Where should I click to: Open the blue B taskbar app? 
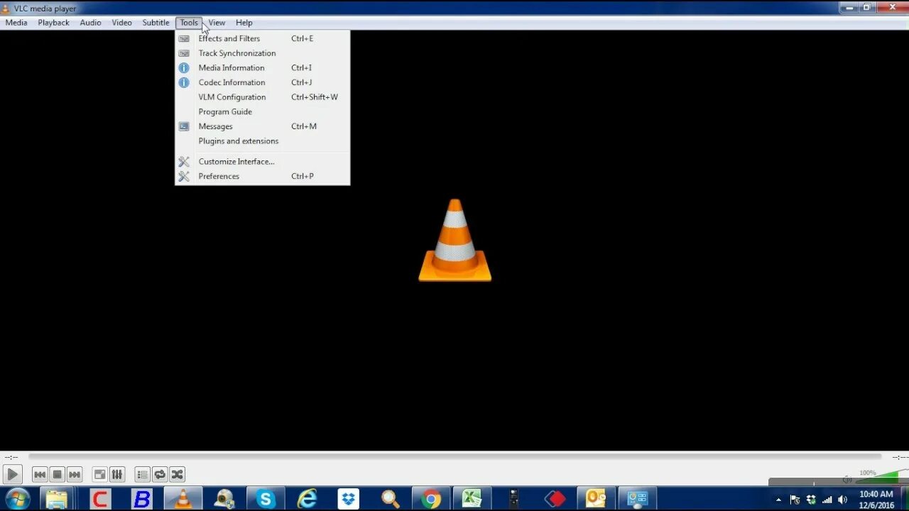pyautogui.click(x=142, y=499)
